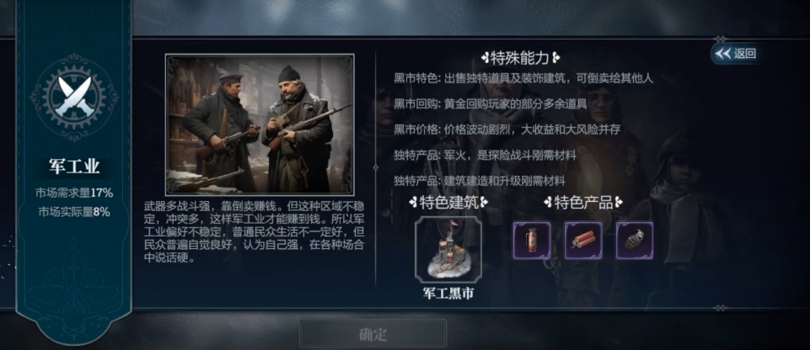Select the 市场需求量17% stat

74,194
